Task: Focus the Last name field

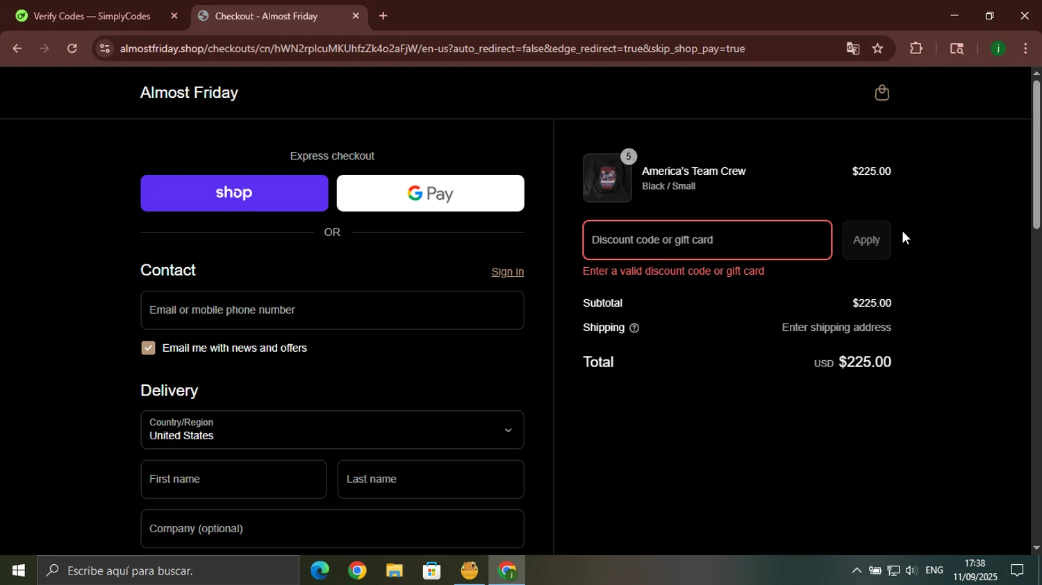Action: pyautogui.click(x=431, y=480)
